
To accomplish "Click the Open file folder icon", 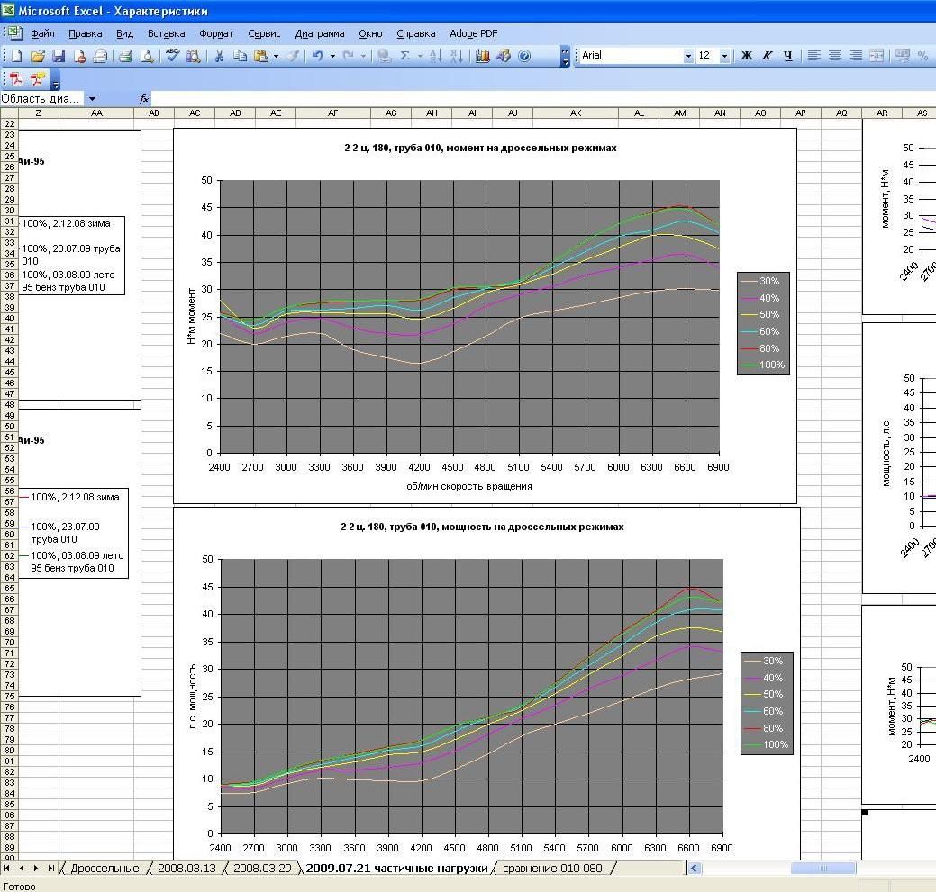I will point(38,56).
